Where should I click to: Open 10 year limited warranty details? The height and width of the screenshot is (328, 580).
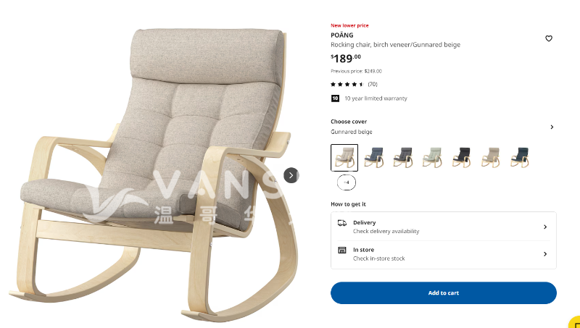[376, 98]
